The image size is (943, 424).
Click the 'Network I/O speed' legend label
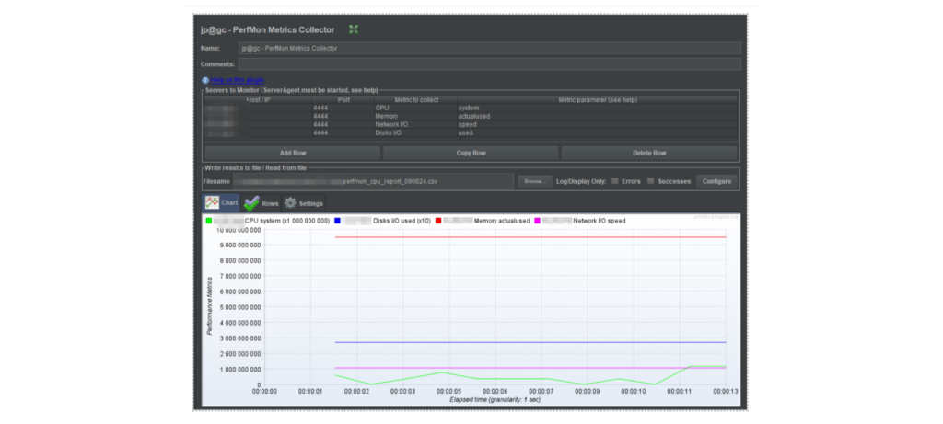coord(599,221)
